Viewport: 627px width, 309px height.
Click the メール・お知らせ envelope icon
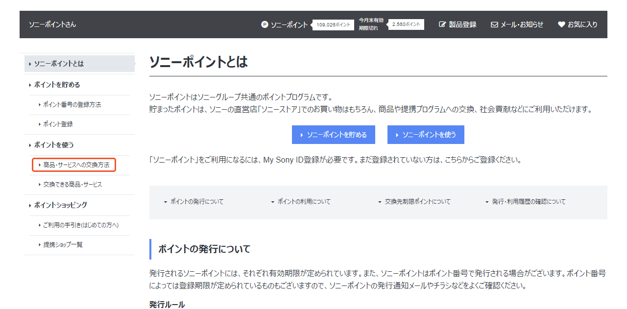494,24
